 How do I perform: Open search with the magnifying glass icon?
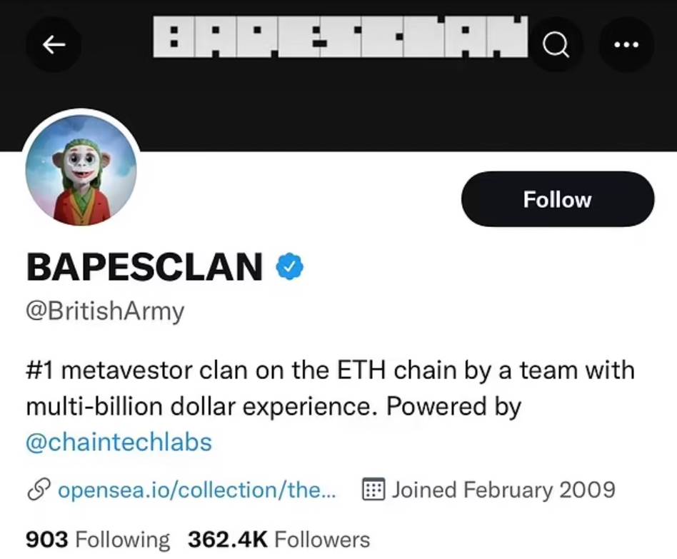(556, 44)
